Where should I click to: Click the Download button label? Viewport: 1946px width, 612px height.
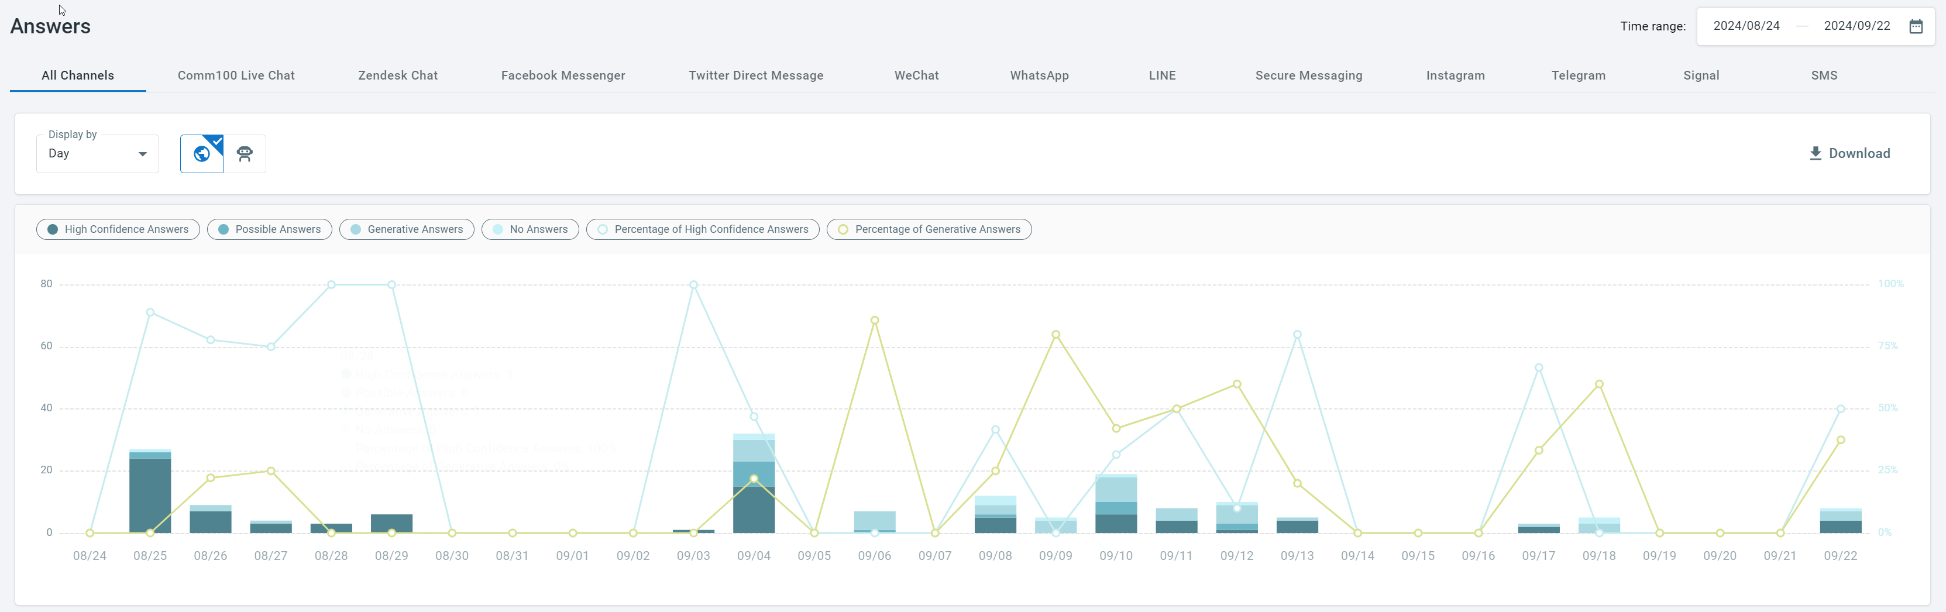tap(1860, 153)
